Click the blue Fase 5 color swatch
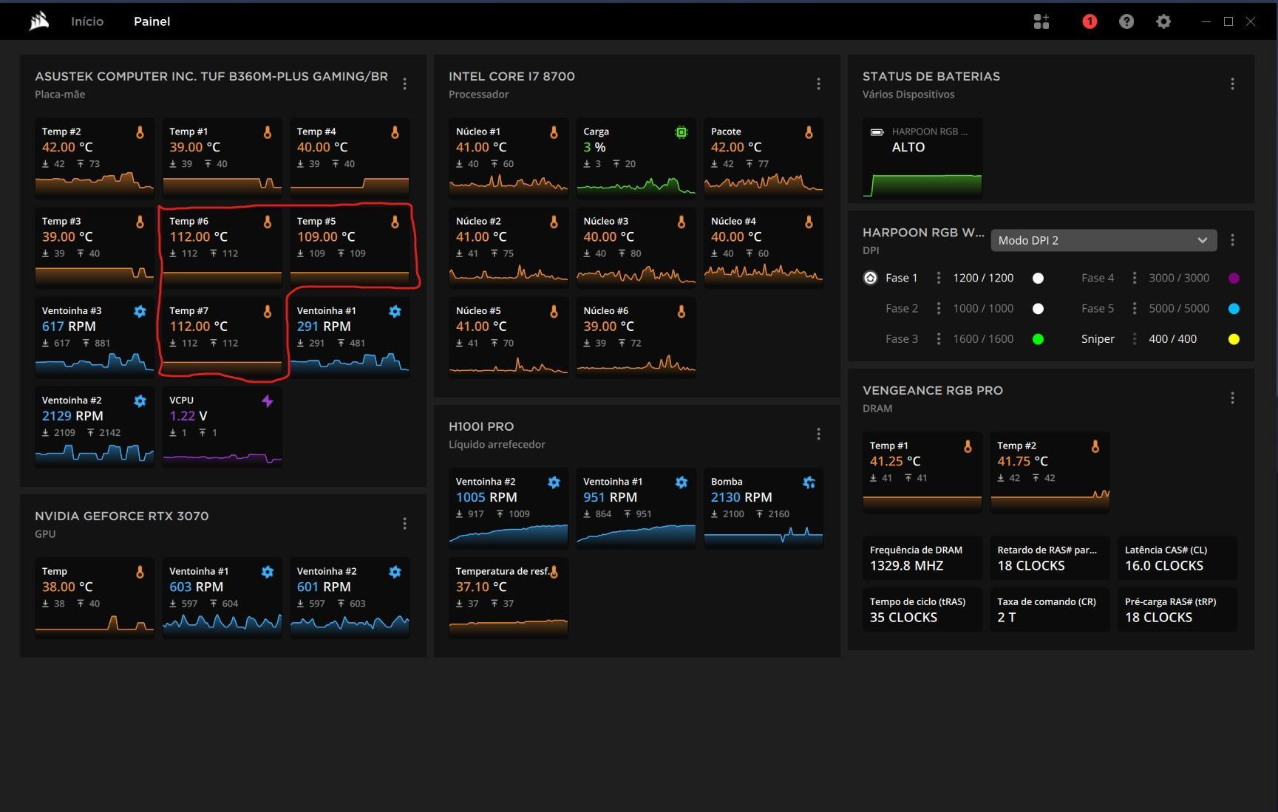 point(1234,309)
